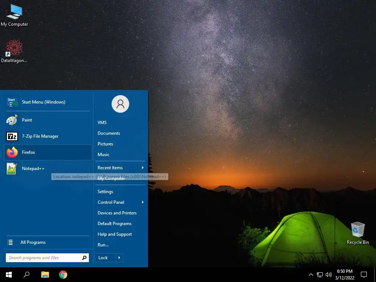Click the Notepad++ program icon
This screenshot has width=376, height=282.
[x=12, y=168]
